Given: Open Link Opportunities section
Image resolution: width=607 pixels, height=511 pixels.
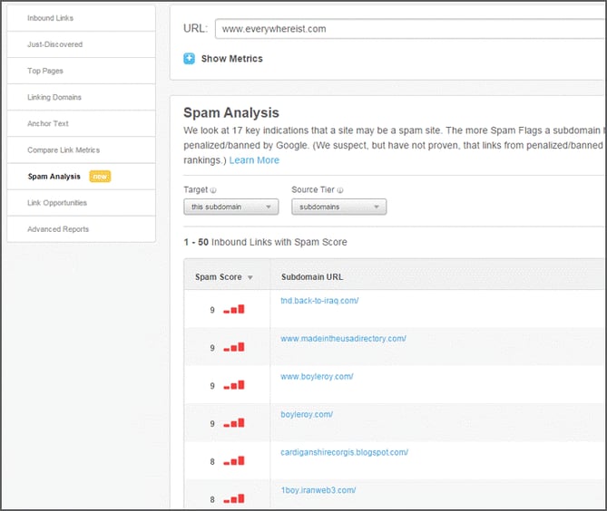Looking at the screenshot, I should point(82,203).
